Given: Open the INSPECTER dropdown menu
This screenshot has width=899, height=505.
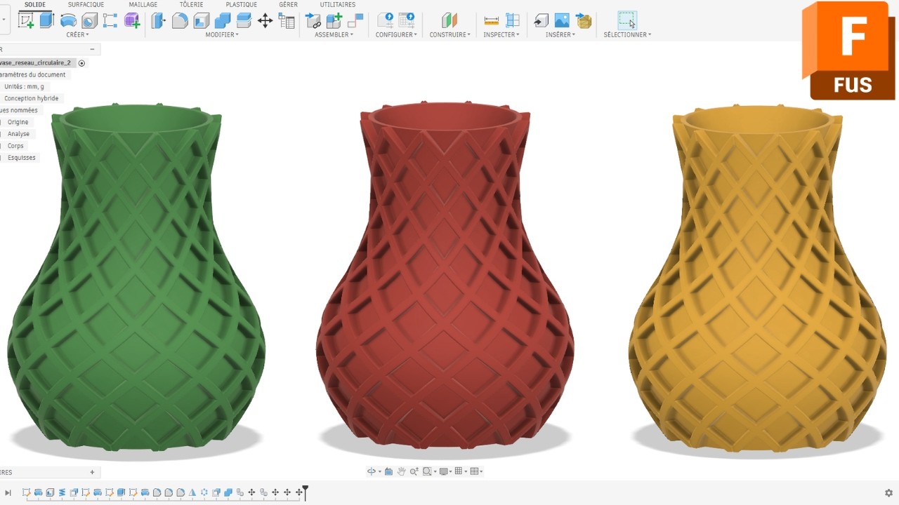Looking at the screenshot, I should pos(501,34).
